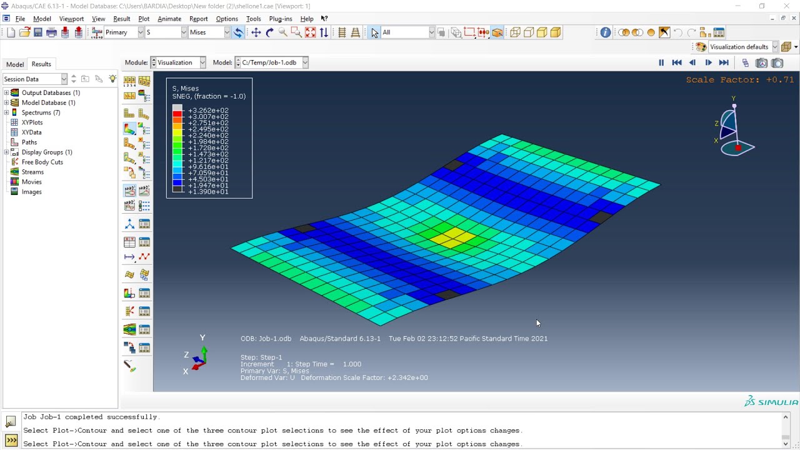This screenshot has width=800, height=450.
Task: Click the Create Coordinate System icon
Action: (129, 224)
